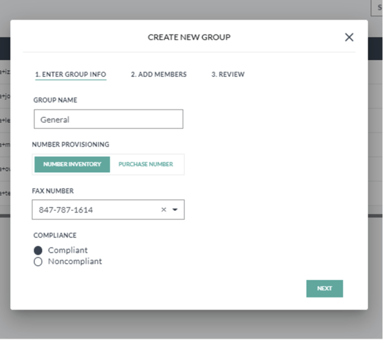Click the Compliance section label
This screenshot has height=340, width=383.
point(55,236)
